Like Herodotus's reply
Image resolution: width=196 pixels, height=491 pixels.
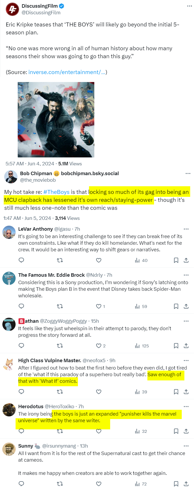click(99, 431)
